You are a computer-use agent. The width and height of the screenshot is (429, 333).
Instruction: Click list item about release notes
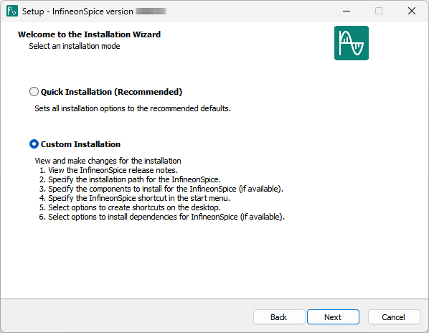tap(108, 170)
